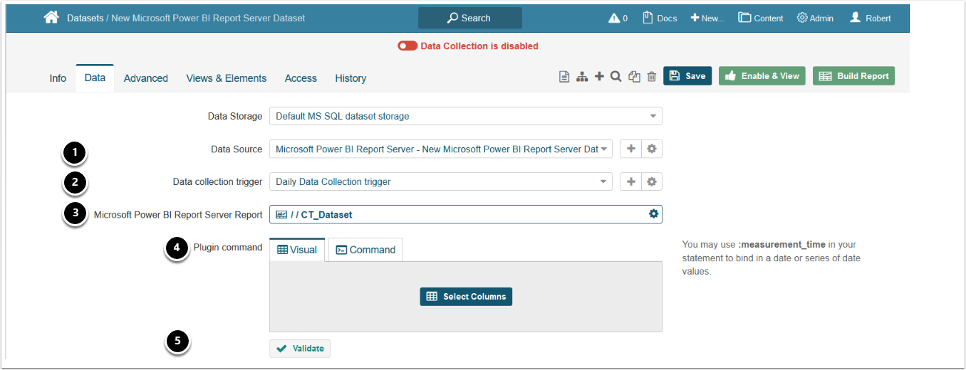This screenshot has height=370, width=966.
Task: Toggle the Data Collection disabled switch
Action: (407, 46)
